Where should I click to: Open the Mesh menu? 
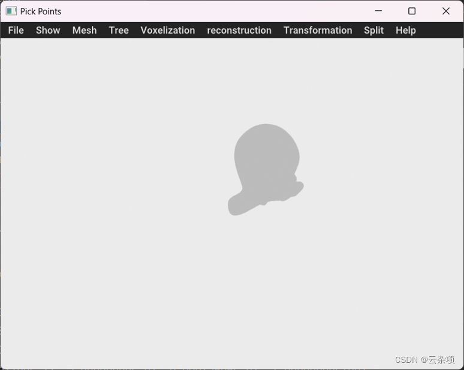click(85, 30)
